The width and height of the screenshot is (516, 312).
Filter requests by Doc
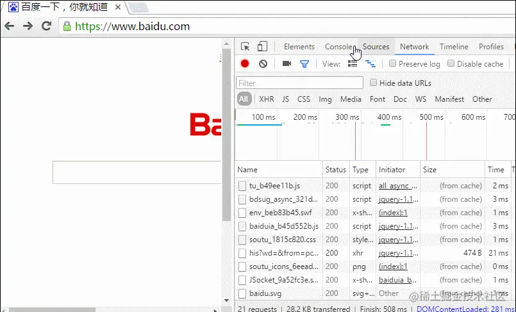coord(400,99)
